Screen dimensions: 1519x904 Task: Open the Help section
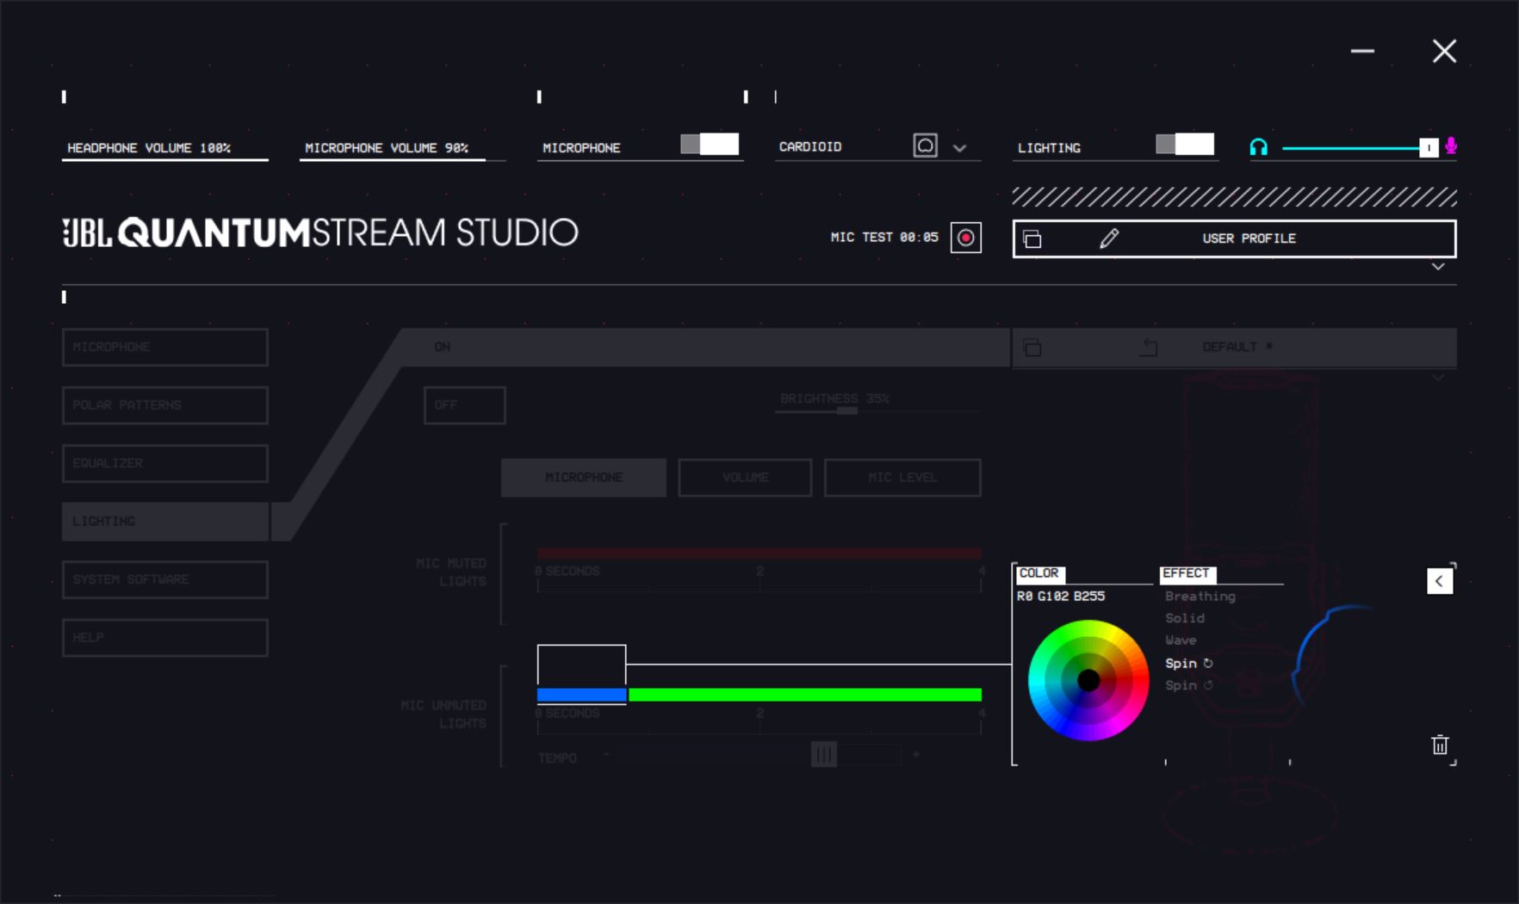click(x=165, y=637)
